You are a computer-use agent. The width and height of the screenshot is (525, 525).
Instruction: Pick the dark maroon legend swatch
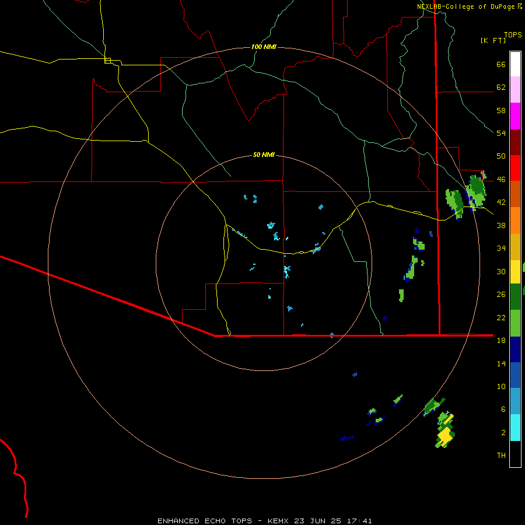[515, 142]
